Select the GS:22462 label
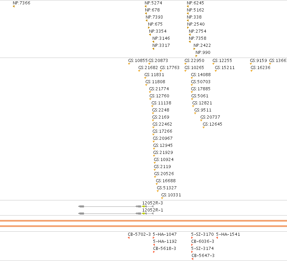Viewport: 287px width, 261px height. coord(162,124)
